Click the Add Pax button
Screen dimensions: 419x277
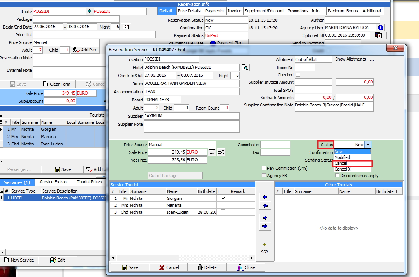tap(85, 50)
